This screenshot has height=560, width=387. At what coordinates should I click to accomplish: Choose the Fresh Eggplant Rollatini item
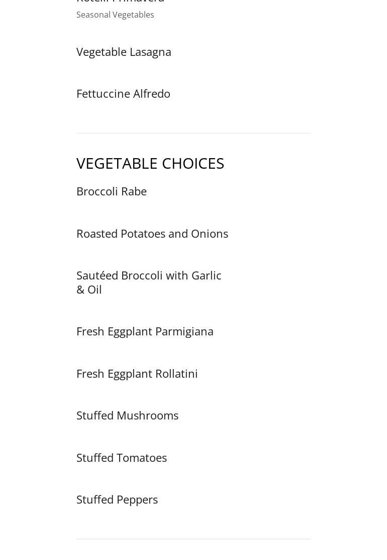coord(137,374)
